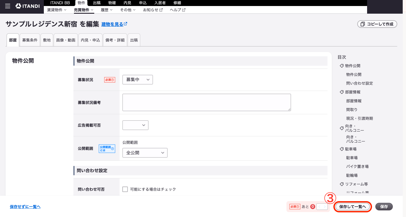
Task: Click 保存して一覧へ button
Action: coord(353,207)
